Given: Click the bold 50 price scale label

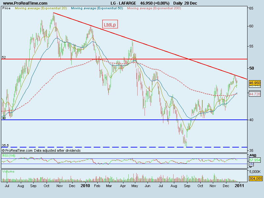Looking at the screenshot, I should pyautogui.click(x=251, y=68).
